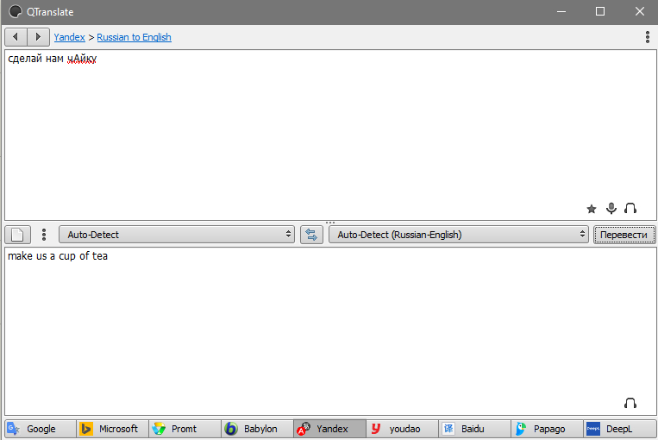Open the Yandex service link
Viewport: 658px width, 440px height.
pyautogui.click(x=69, y=37)
